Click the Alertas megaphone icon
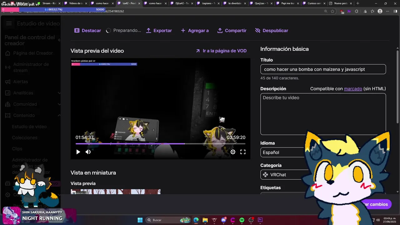Viewport: 400px width, 225px height. pos(8,82)
